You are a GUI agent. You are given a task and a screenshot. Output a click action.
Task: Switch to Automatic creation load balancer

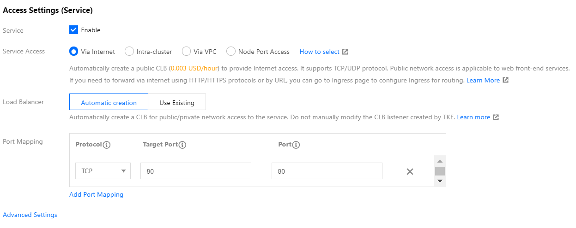click(x=109, y=102)
